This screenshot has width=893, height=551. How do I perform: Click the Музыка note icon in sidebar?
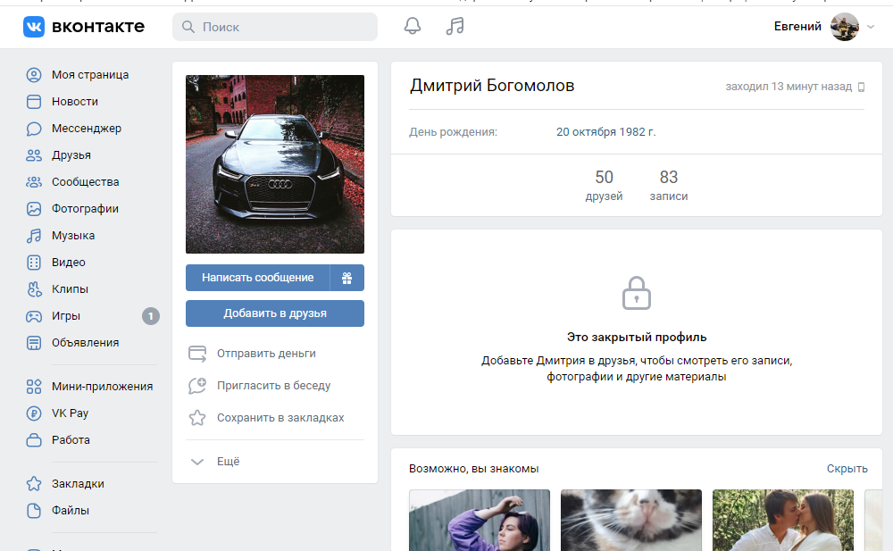tap(34, 236)
